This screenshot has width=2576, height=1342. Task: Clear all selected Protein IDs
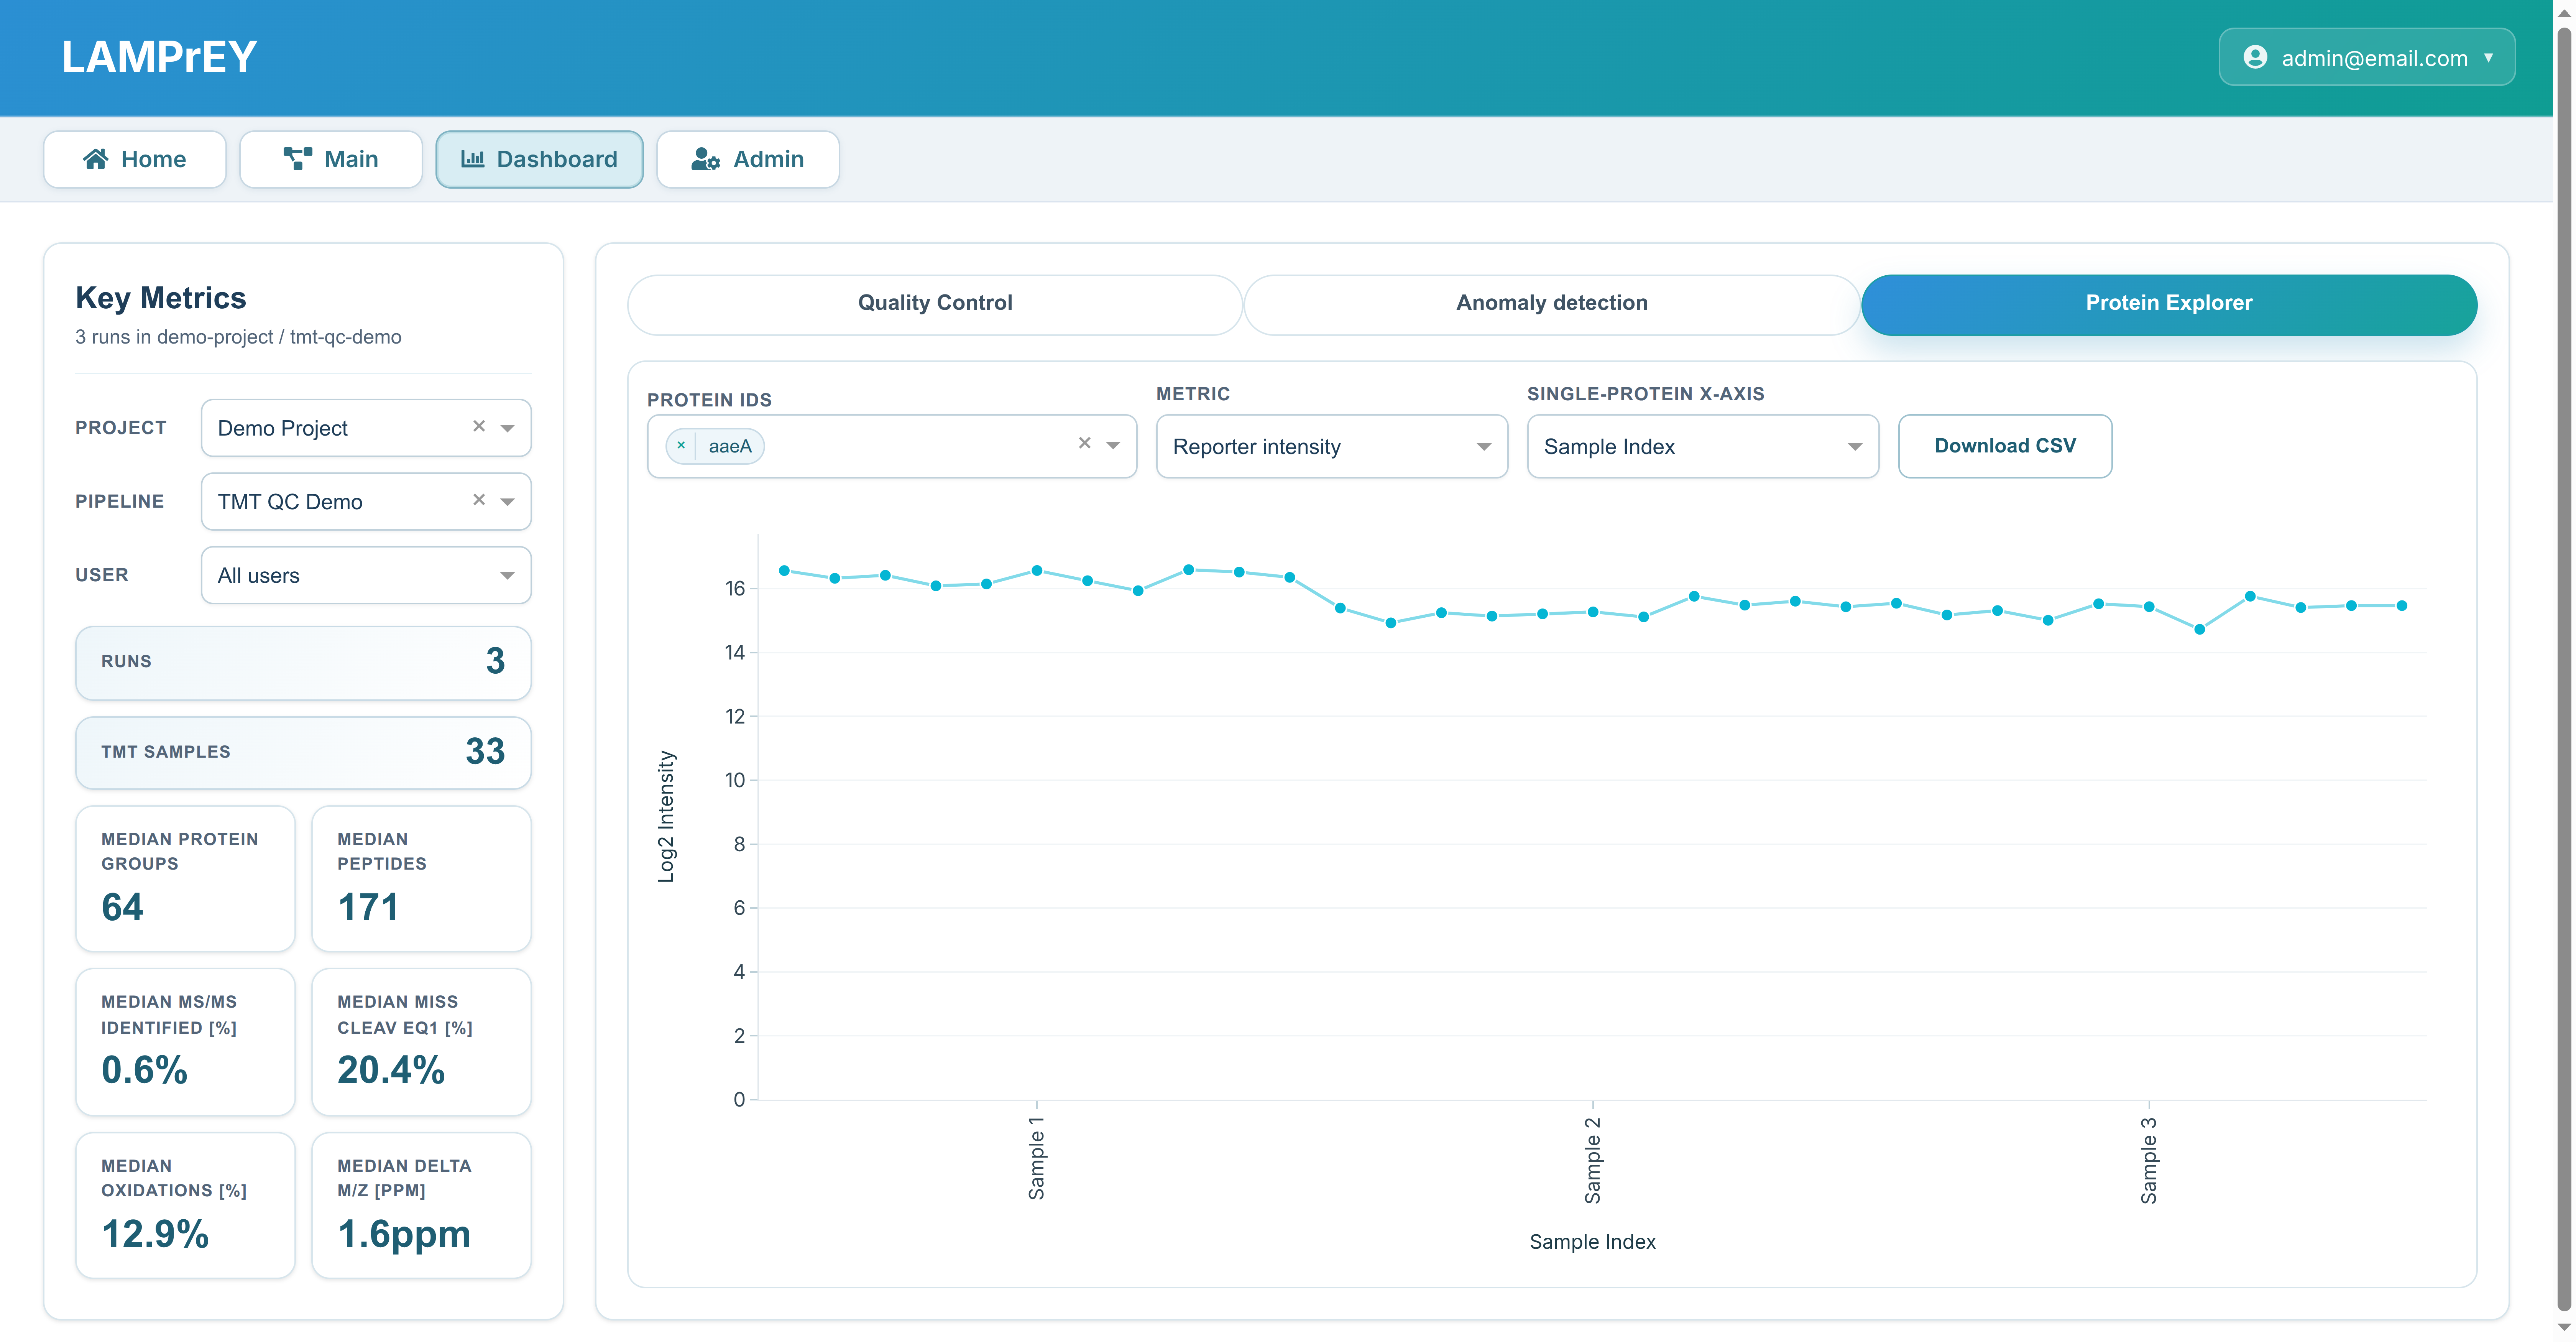pyautogui.click(x=1084, y=443)
